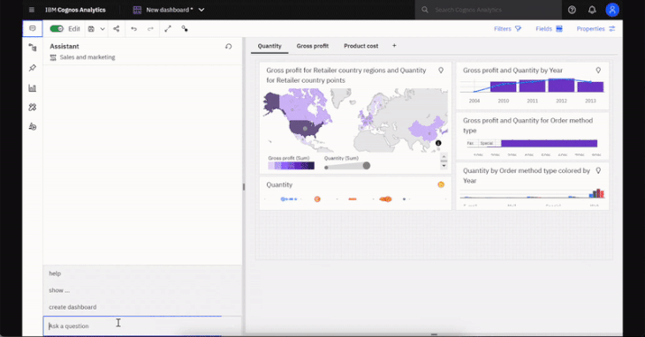645x337 pixels.
Task: Click the orange icon on Quantity widget
Action: coord(441,184)
